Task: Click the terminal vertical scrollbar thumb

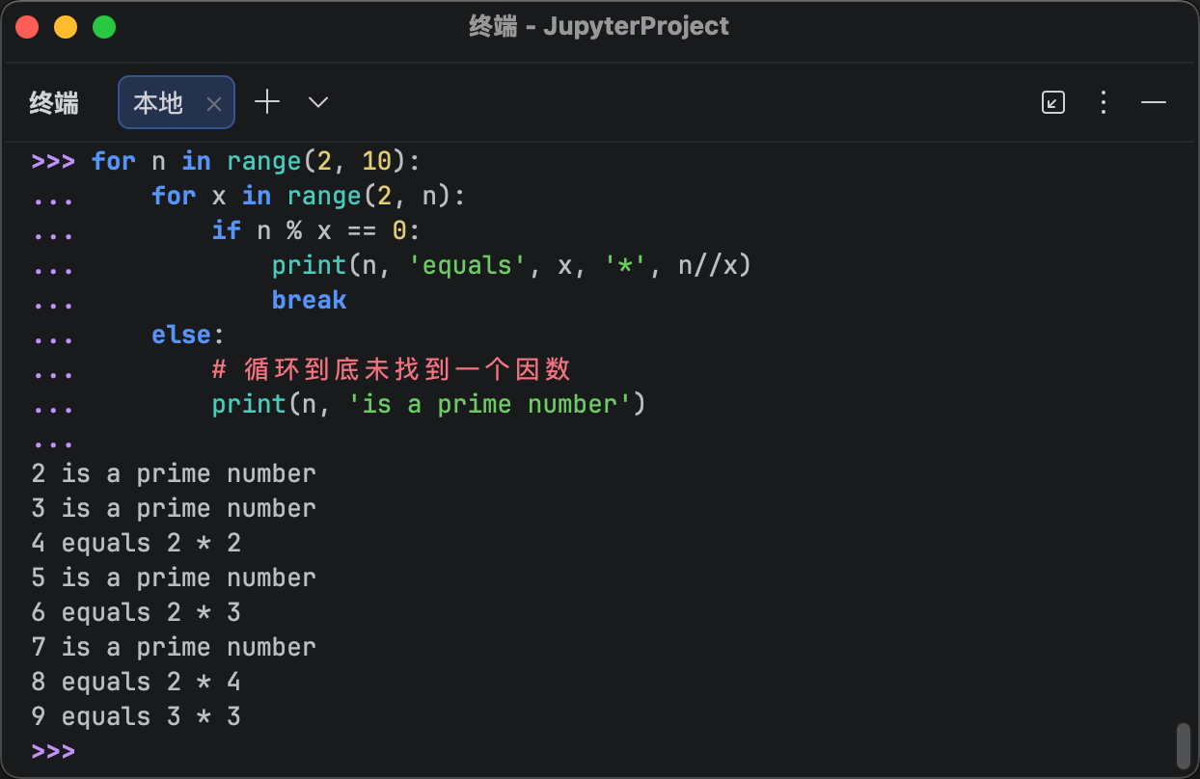Action: (x=1183, y=744)
